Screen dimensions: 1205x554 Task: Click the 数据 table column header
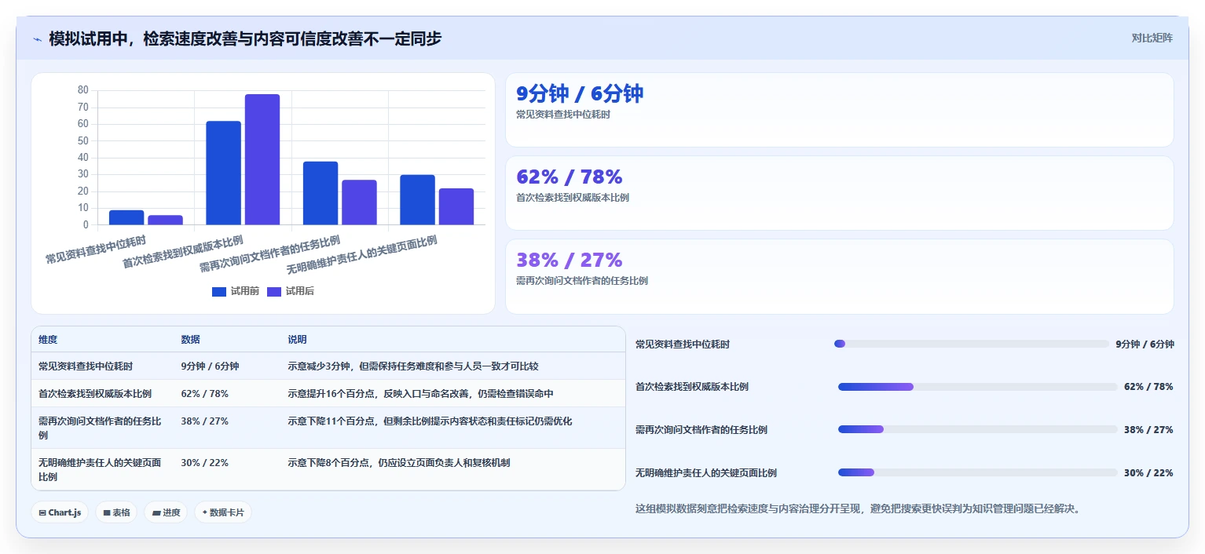[x=190, y=340]
